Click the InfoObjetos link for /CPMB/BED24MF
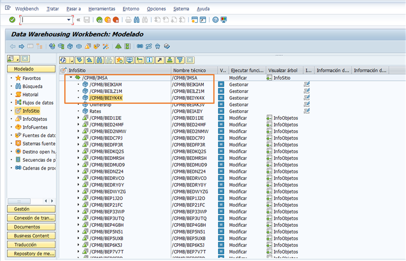This screenshot has height=261, width=406. [285, 125]
